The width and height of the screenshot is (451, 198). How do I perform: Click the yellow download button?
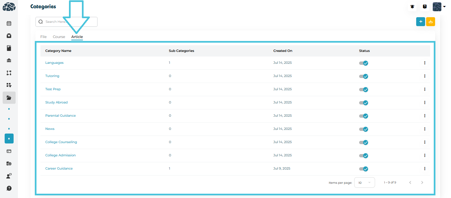pos(430,21)
